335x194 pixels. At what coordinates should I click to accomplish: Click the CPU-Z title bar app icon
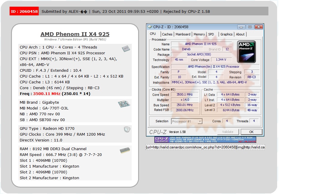click(150, 27)
